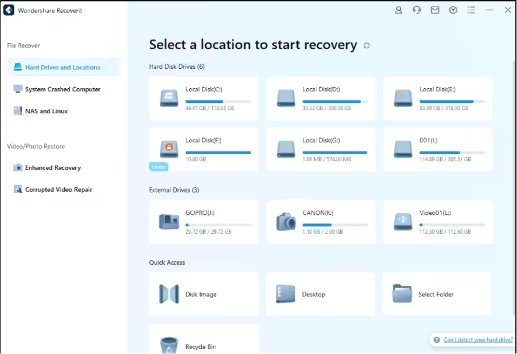
Task: Click the "locked" badge on Local Disk(F:)
Action: (158, 167)
